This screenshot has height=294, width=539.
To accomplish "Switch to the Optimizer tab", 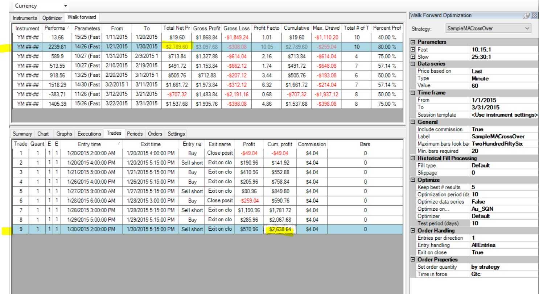I will [52, 17].
